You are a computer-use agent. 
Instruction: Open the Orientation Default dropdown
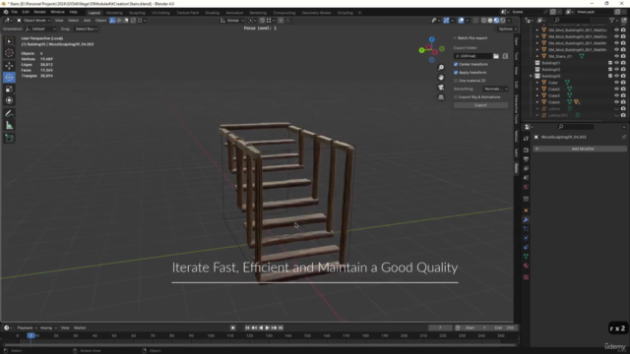point(40,29)
